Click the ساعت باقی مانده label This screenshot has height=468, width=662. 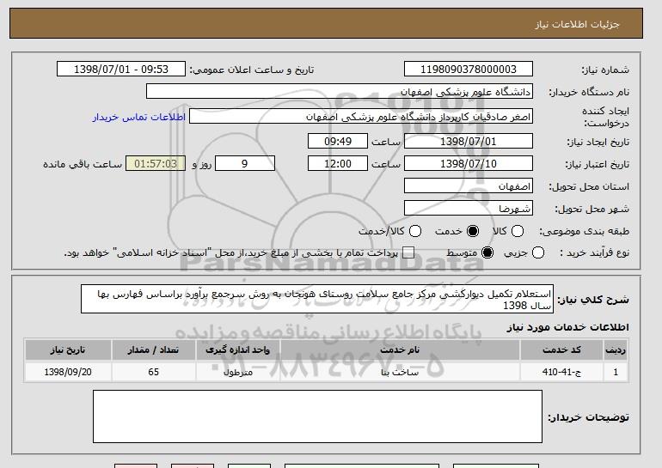coord(83,164)
